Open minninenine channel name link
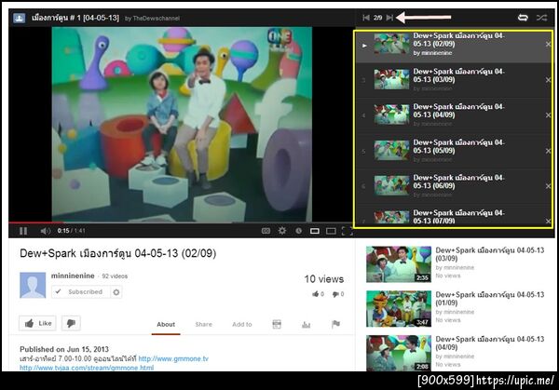This screenshot has width=559, height=390. (73, 276)
